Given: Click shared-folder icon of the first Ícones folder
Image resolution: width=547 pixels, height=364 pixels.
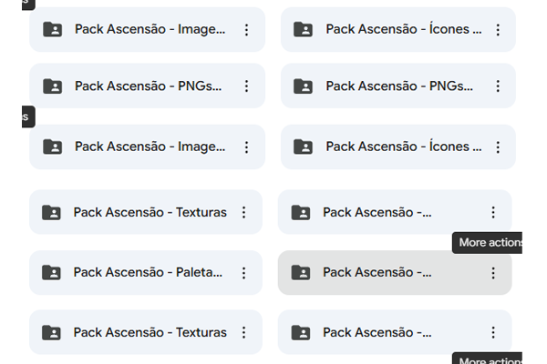Looking at the screenshot, I should tap(304, 30).
